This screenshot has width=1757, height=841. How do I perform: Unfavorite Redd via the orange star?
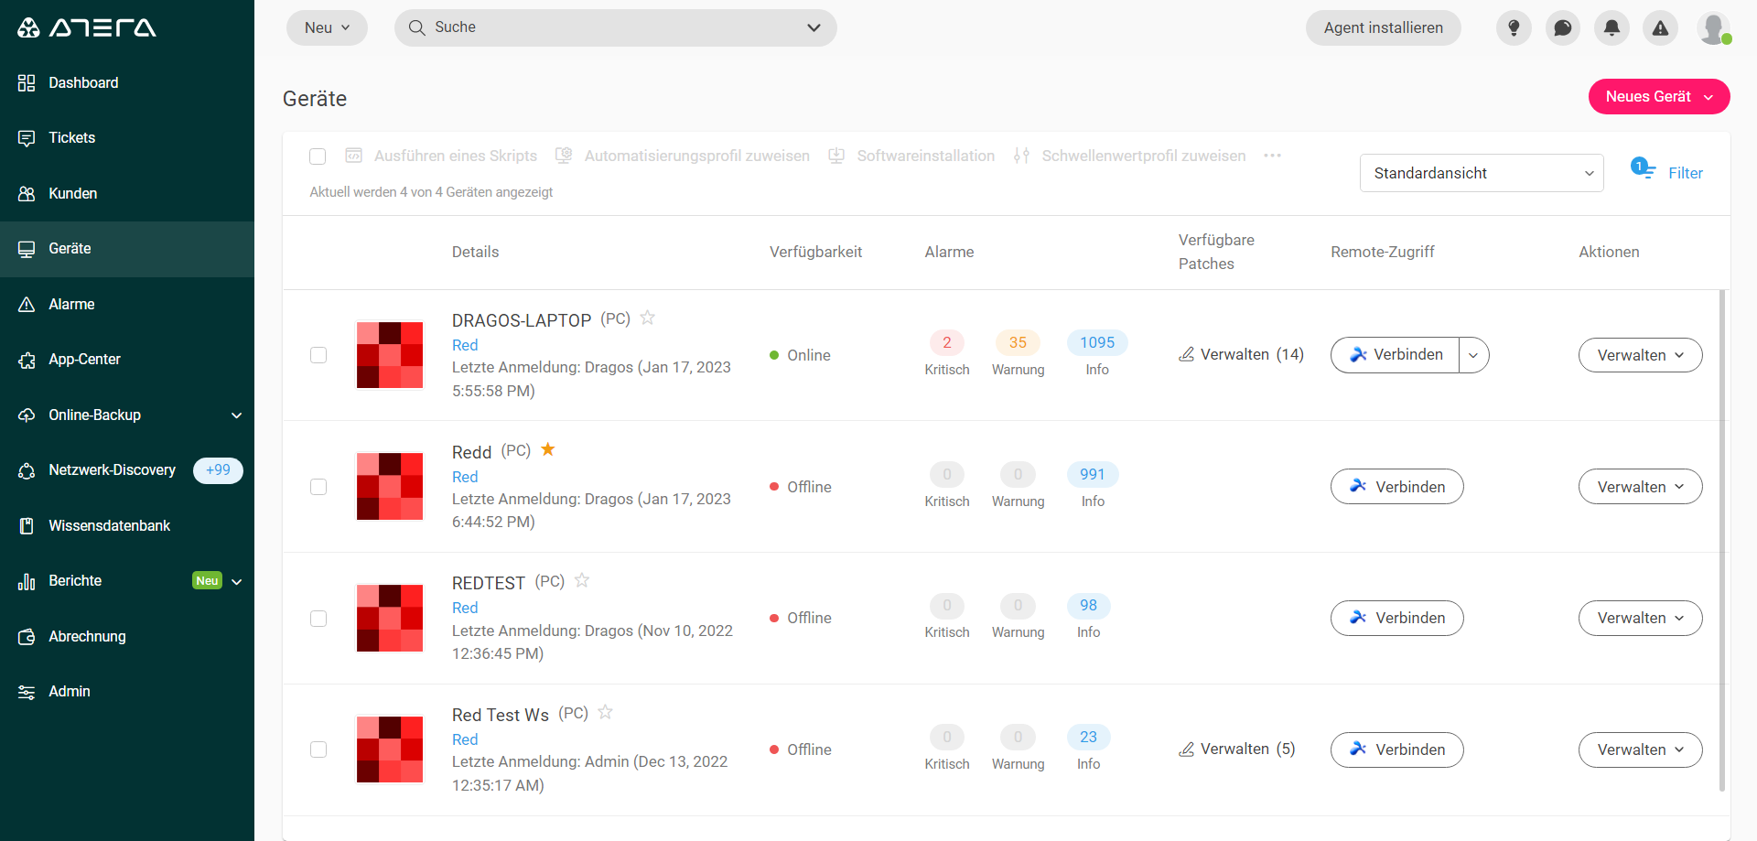548,449
